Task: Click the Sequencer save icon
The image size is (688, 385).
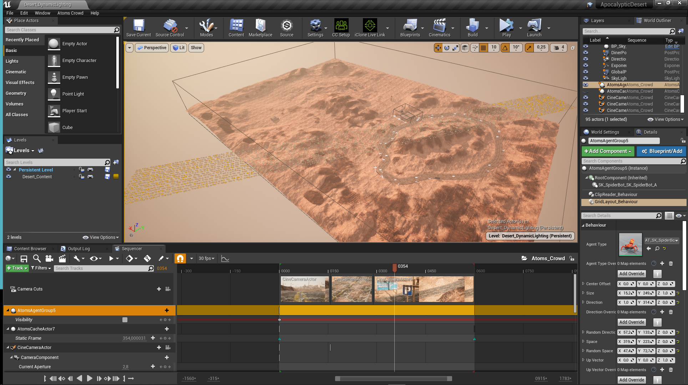Action: 24,258
